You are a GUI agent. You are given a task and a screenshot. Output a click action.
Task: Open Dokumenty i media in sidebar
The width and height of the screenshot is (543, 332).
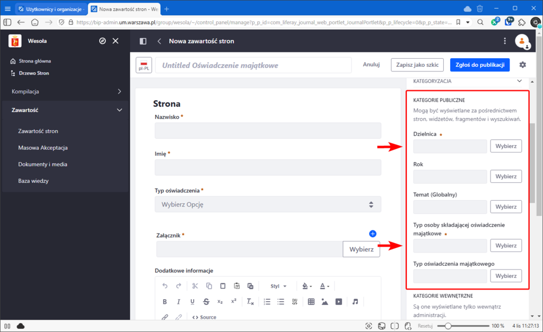42,164
